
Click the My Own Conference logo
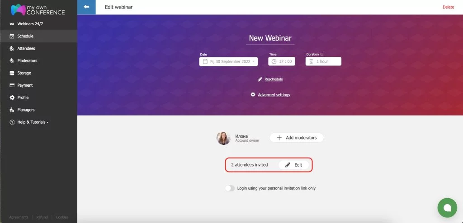pos(38,10)
